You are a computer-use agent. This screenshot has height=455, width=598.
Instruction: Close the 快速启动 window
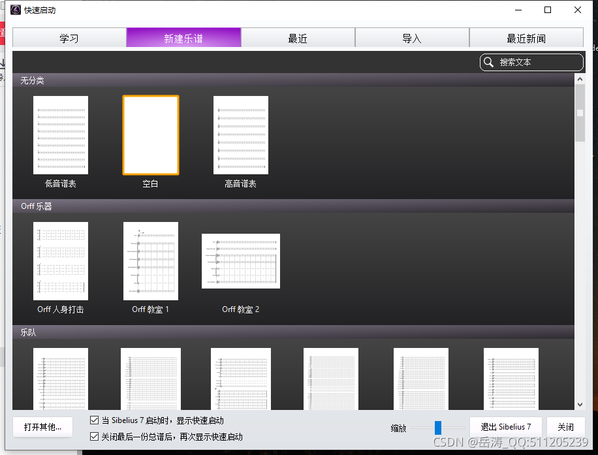[x=577, y=10]
